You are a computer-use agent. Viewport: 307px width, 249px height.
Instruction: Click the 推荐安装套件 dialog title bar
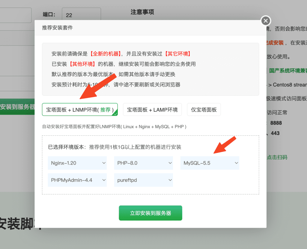coord(150,28)
